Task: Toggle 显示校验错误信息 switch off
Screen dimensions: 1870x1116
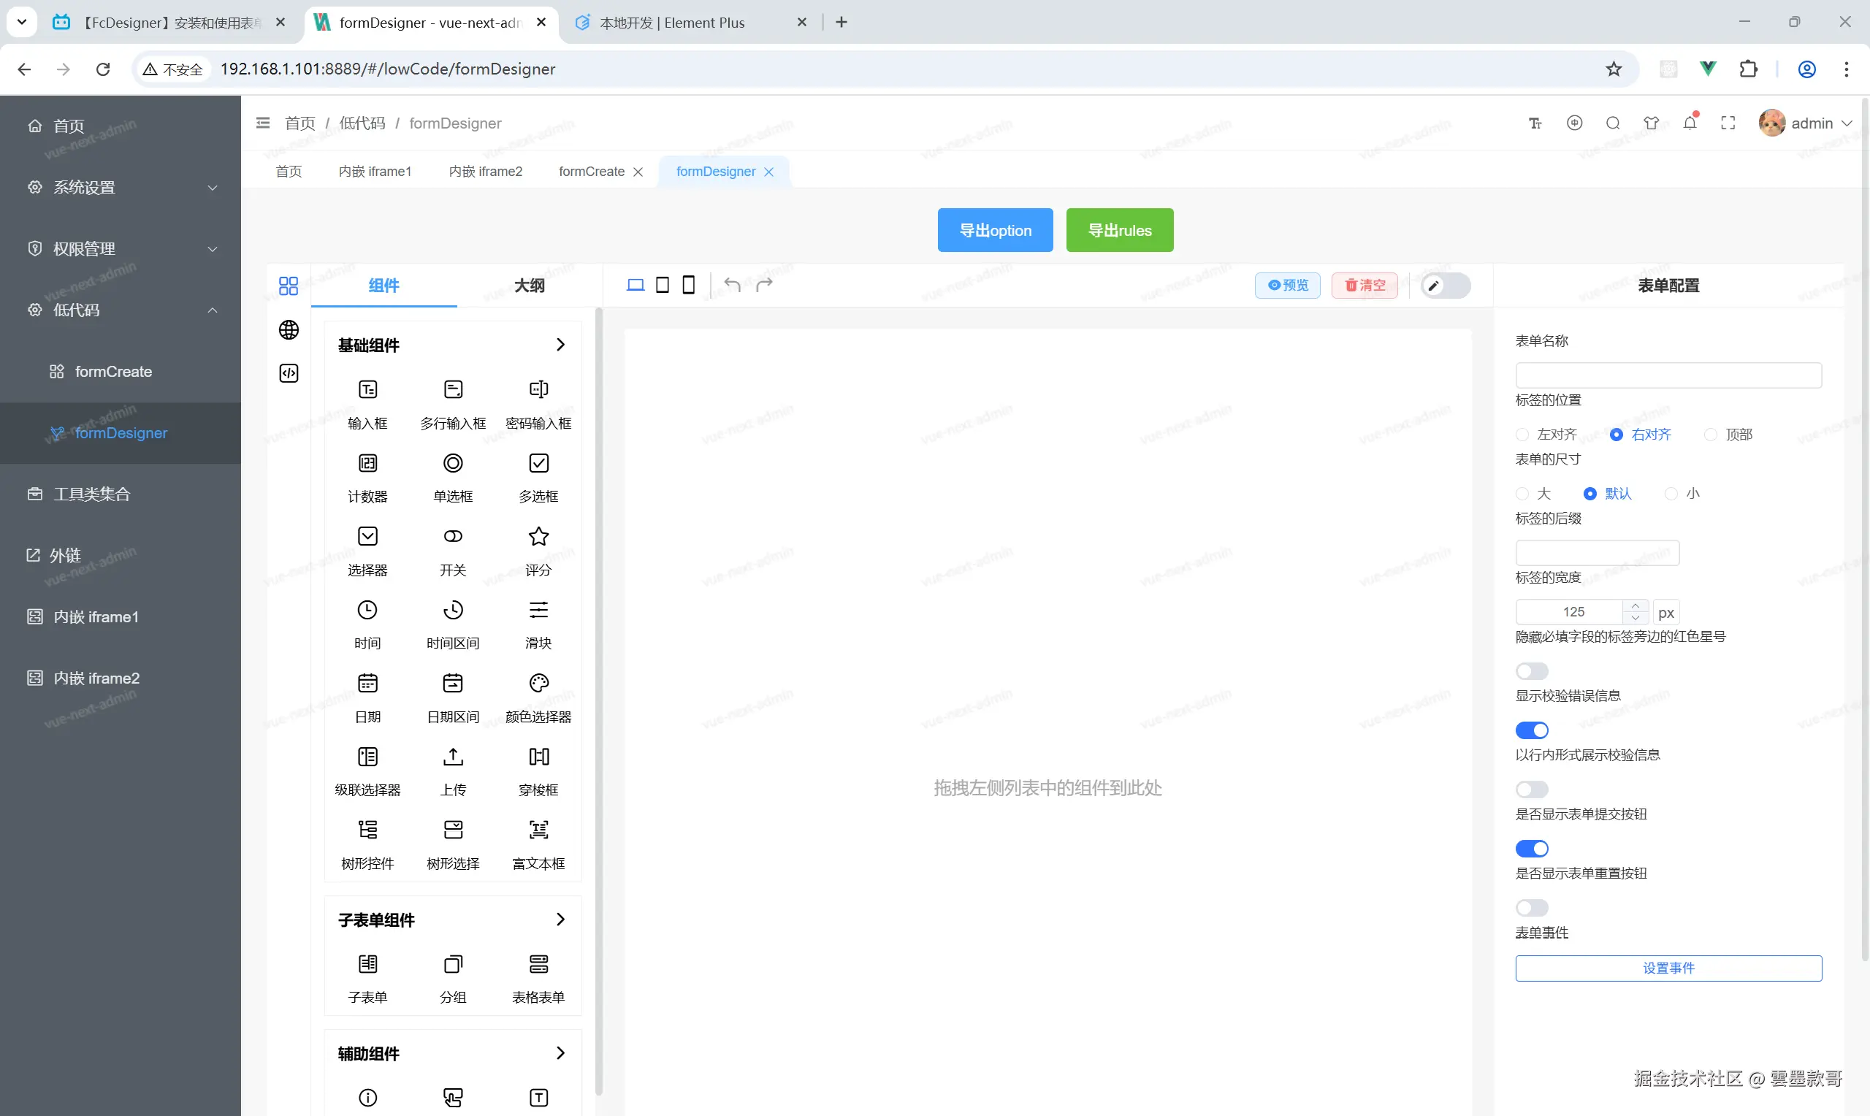Action: (1531, 730)
